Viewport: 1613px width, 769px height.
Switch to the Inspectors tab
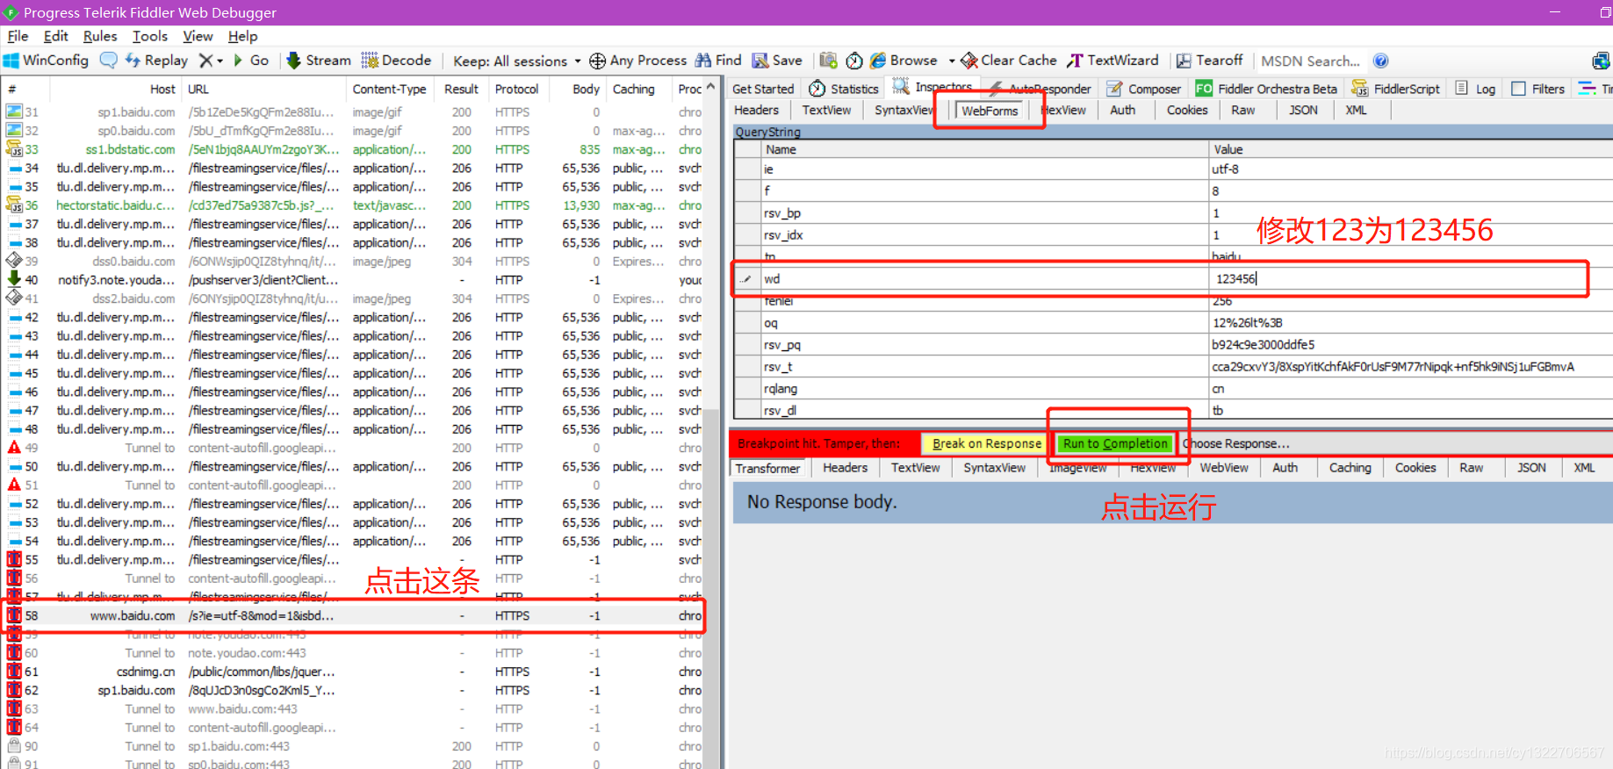coord(933,87)
